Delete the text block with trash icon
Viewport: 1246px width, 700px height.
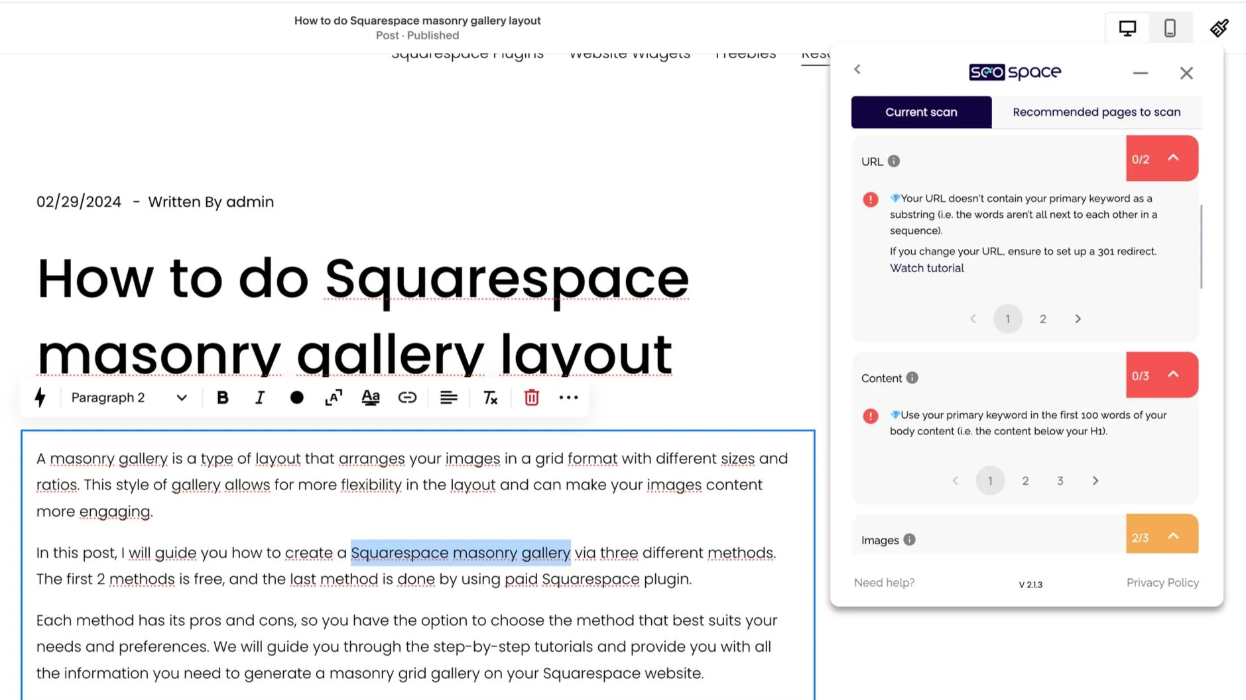click(532, 397)
